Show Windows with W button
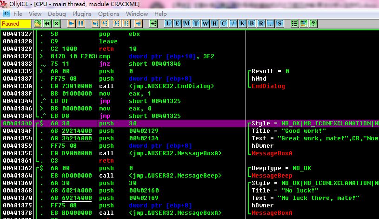The image size is (379, 219). click(205, 23)
